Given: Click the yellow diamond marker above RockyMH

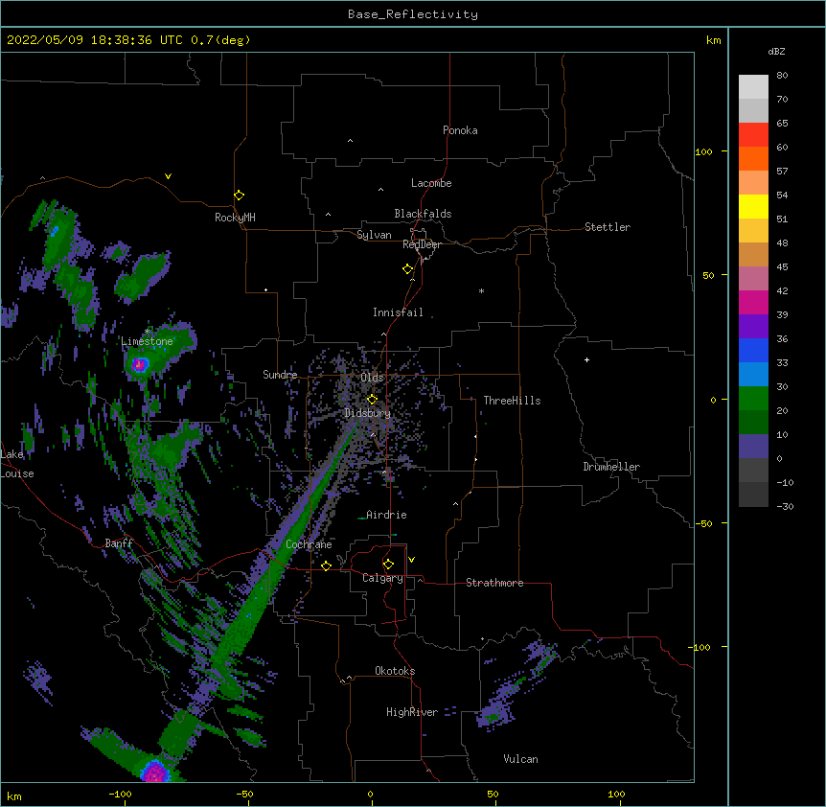Looking at the screenshot, I should 239,196.
